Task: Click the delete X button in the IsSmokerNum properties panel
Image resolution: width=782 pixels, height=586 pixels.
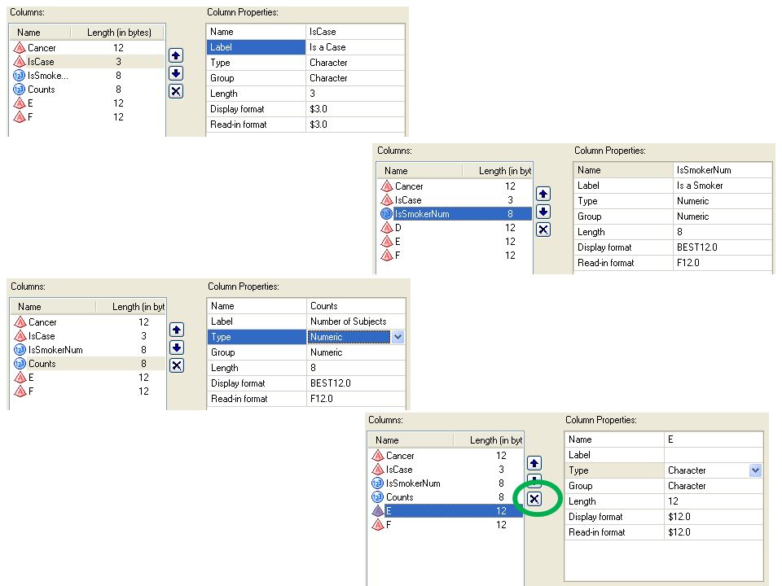Action: (543, 230)
